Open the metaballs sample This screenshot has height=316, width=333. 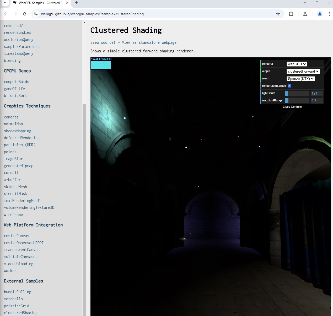(13, 299)
